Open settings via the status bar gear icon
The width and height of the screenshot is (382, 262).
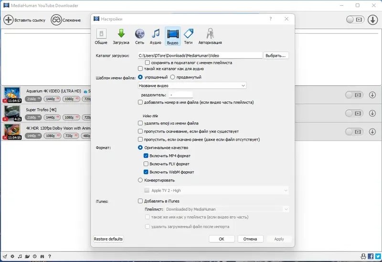[x=12, y=256]
